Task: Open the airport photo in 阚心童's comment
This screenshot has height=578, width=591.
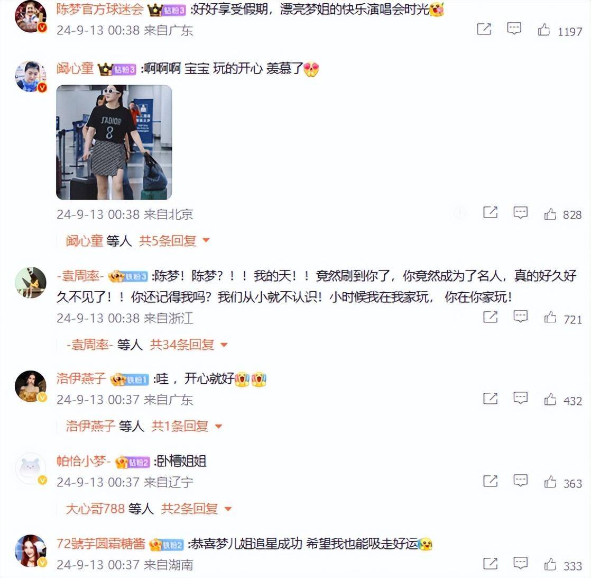Action: (114, 142)
